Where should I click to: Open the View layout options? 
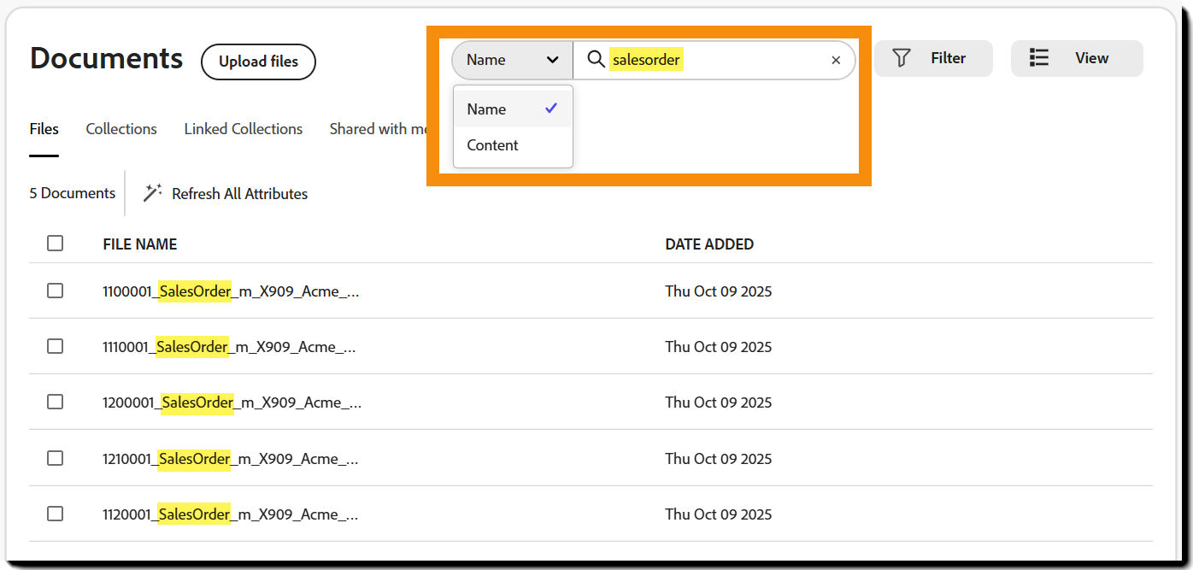(1077, 58)
